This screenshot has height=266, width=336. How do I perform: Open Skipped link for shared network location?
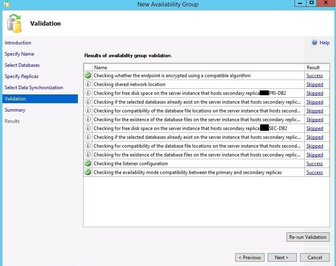point(314,84)
